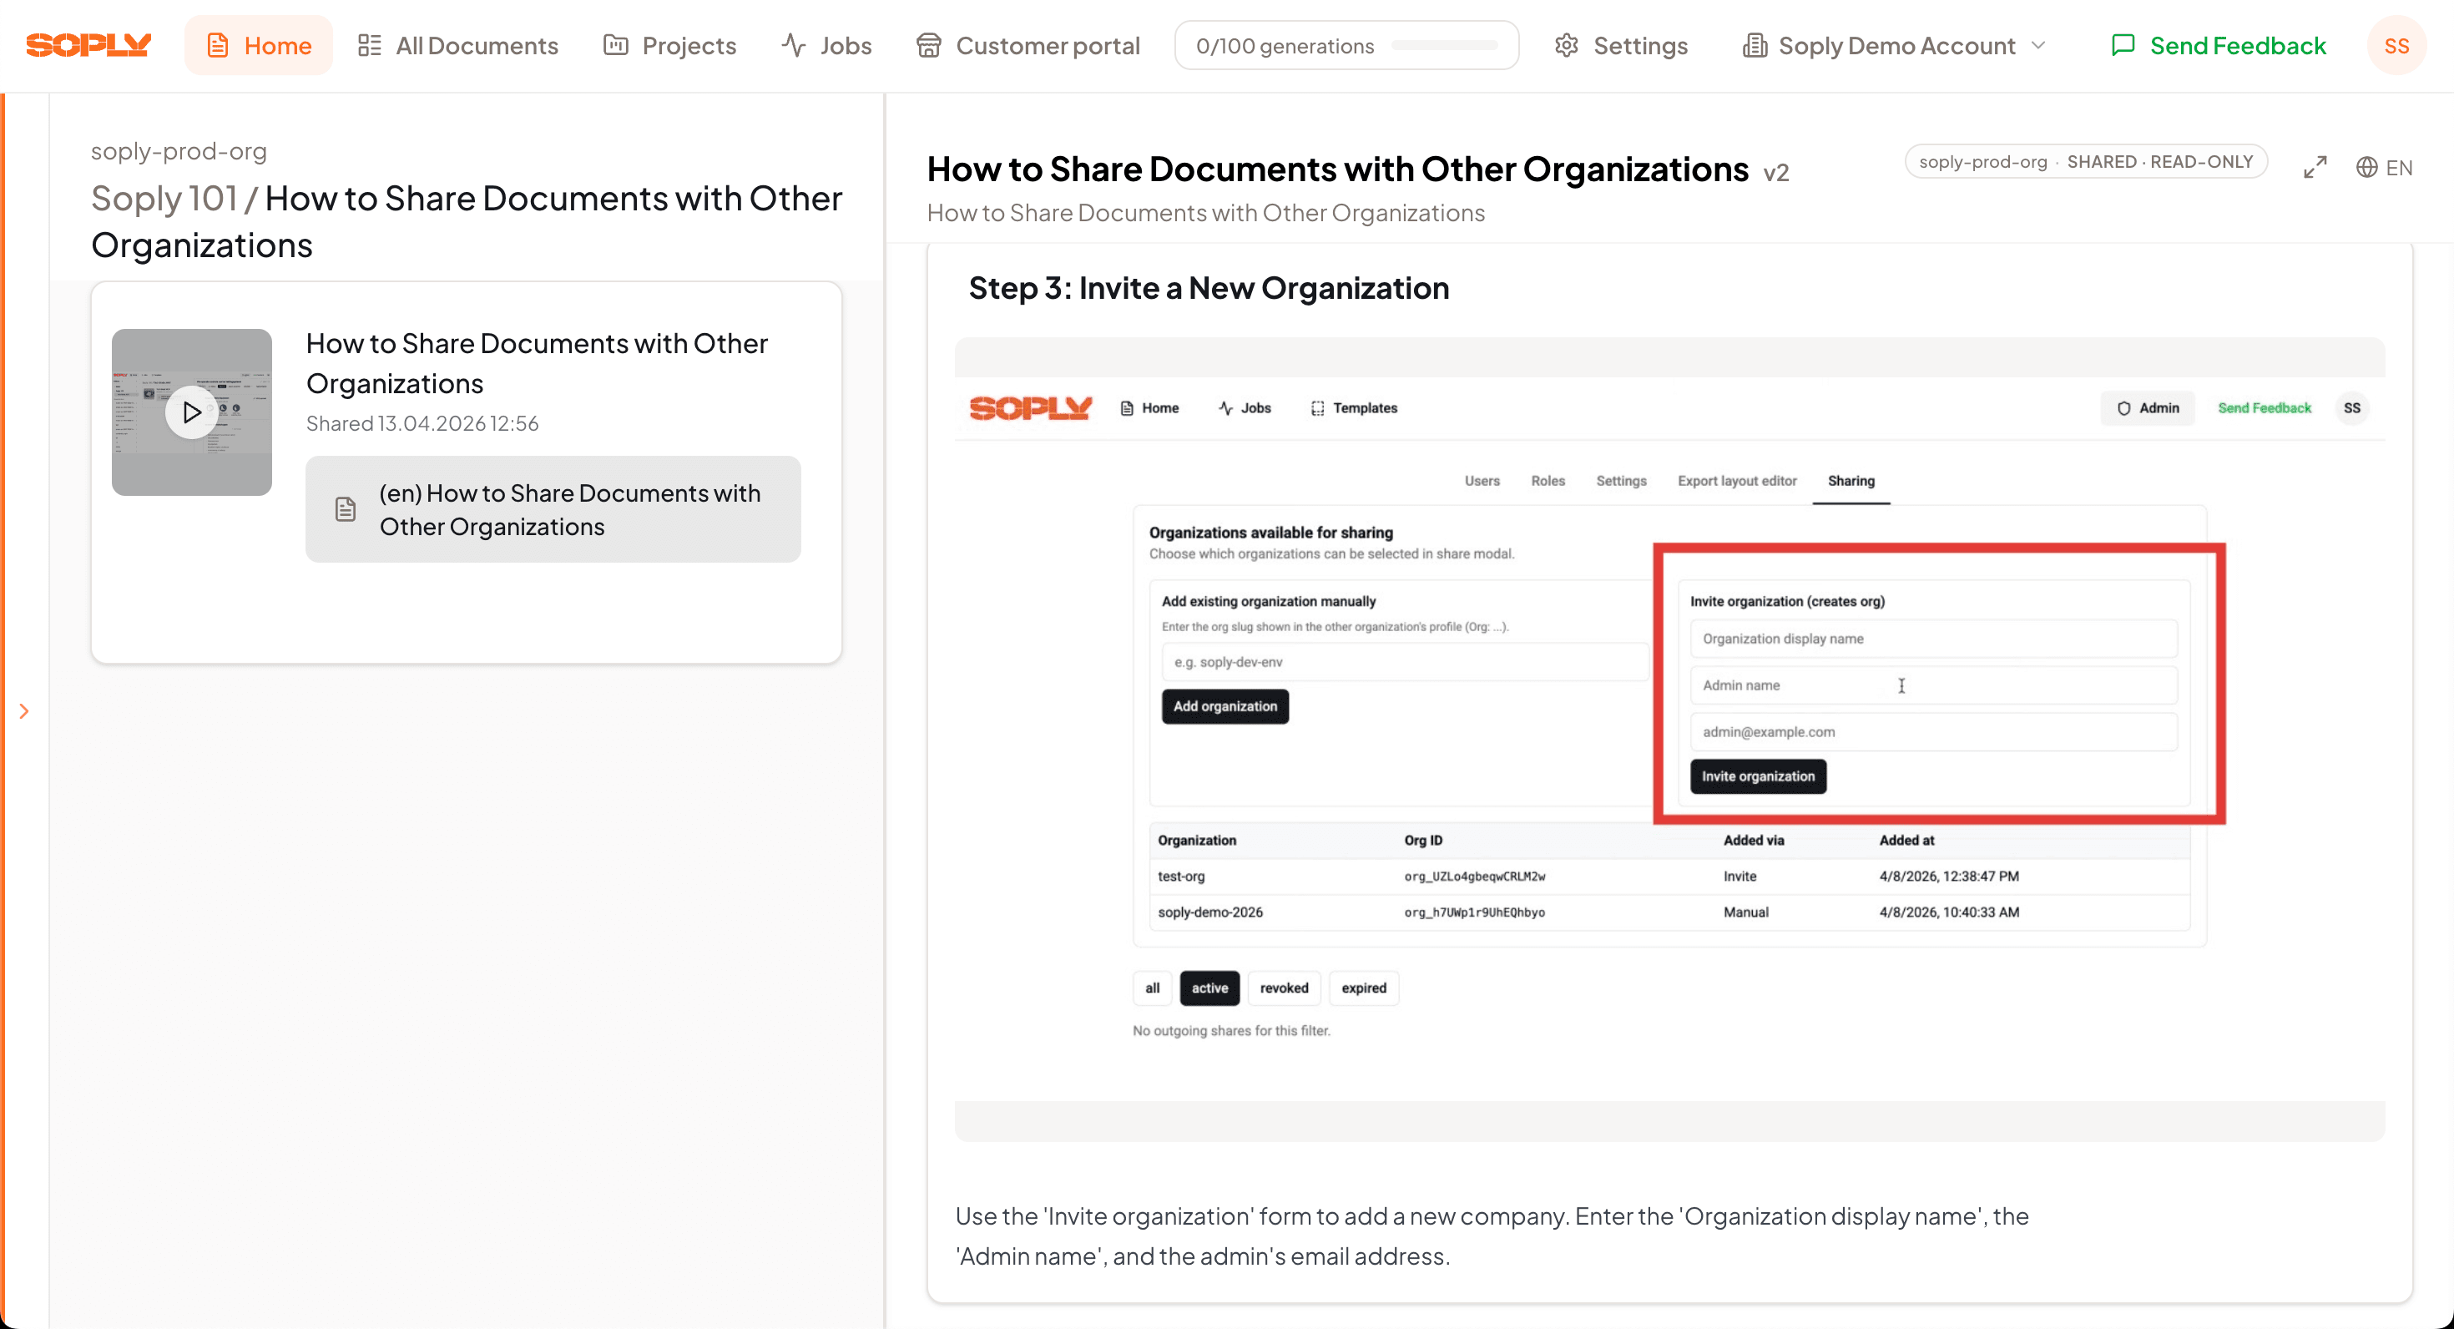2454x1329 pixels.
Task: Open Customer portal
Action: pyautogui.click(x=1028, y=45)
